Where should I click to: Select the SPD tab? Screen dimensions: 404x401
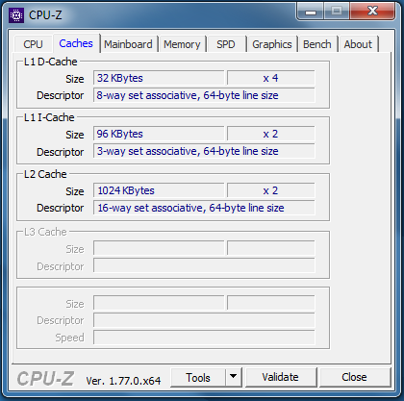tap(226, 44)
